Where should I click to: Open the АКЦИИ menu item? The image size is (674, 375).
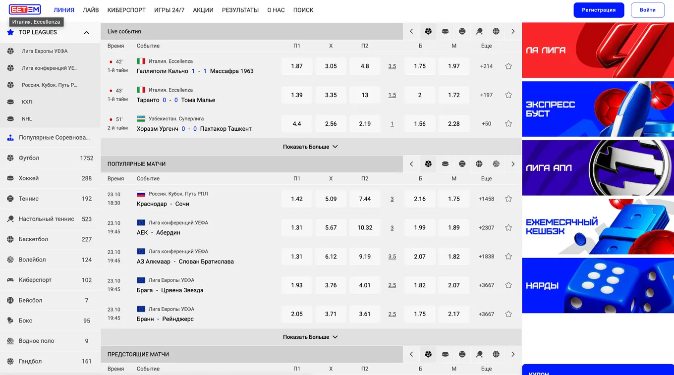(x=203, y=10)
